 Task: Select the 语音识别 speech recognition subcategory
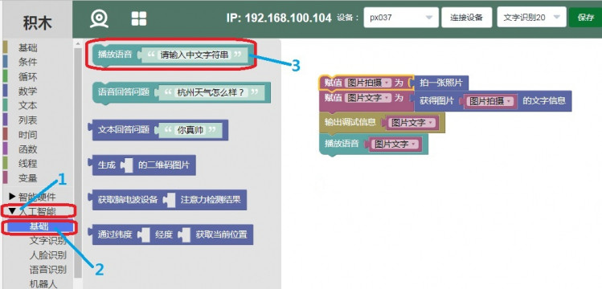(47, 270)
